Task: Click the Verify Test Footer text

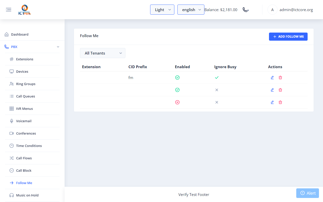Action: pyautogui.click(x=194, y=194)
